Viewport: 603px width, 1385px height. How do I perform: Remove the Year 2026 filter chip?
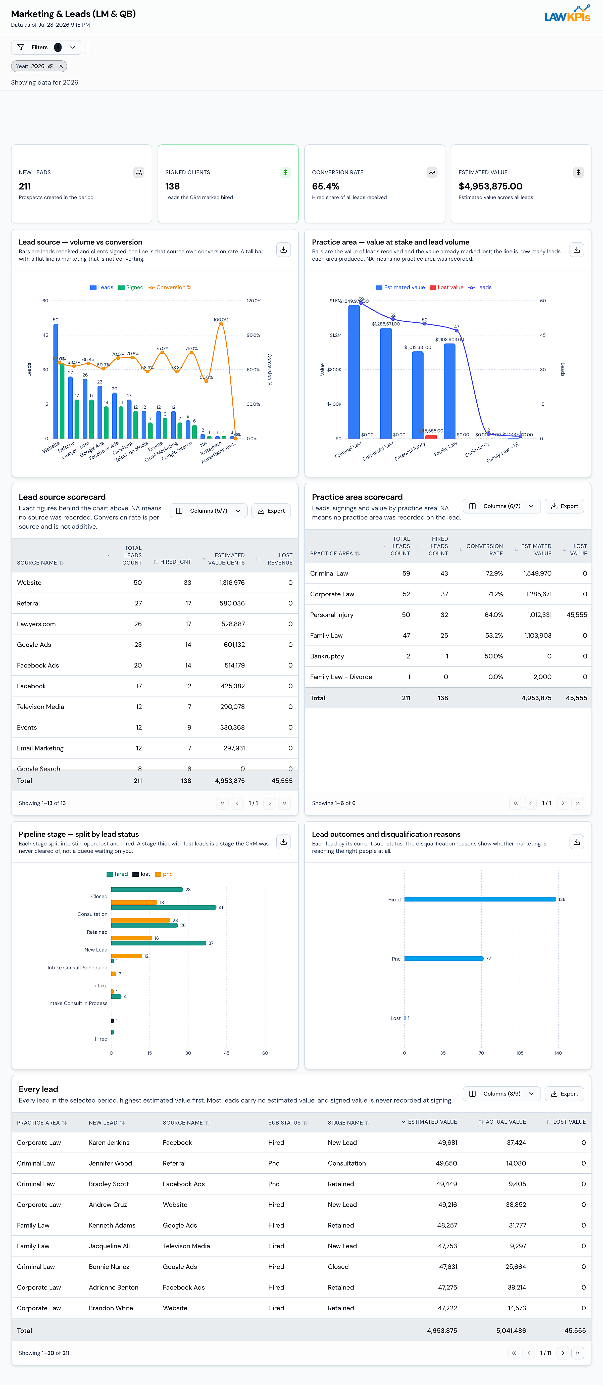[x=61, y=66]
